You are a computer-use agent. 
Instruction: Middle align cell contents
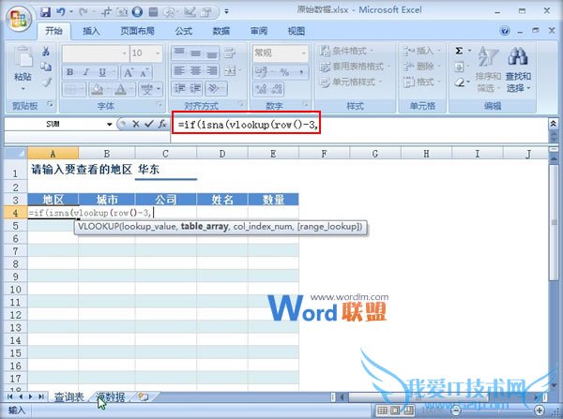(x=196, y=53)
